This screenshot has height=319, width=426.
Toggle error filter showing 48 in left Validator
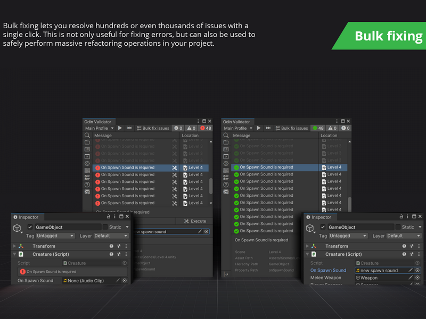206,128
